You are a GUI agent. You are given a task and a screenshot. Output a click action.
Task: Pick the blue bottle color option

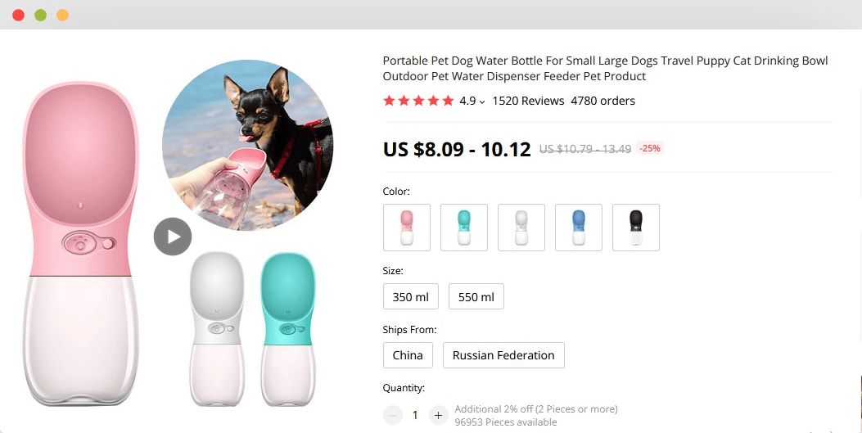pos(578,228)
